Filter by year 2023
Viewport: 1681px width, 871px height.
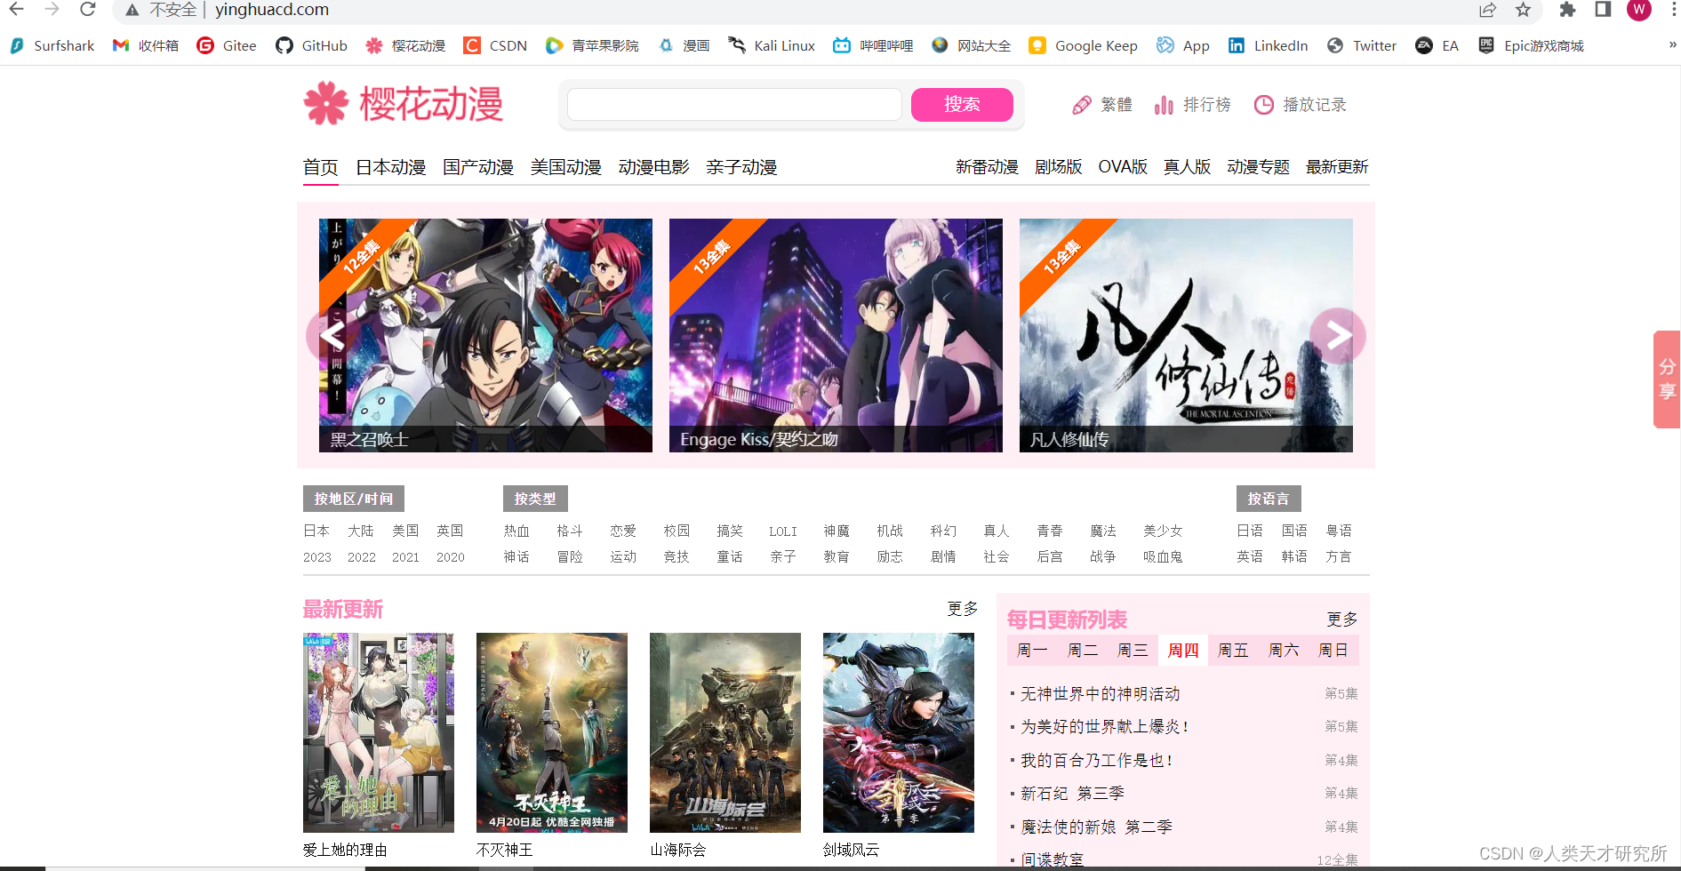click(317, 557)
